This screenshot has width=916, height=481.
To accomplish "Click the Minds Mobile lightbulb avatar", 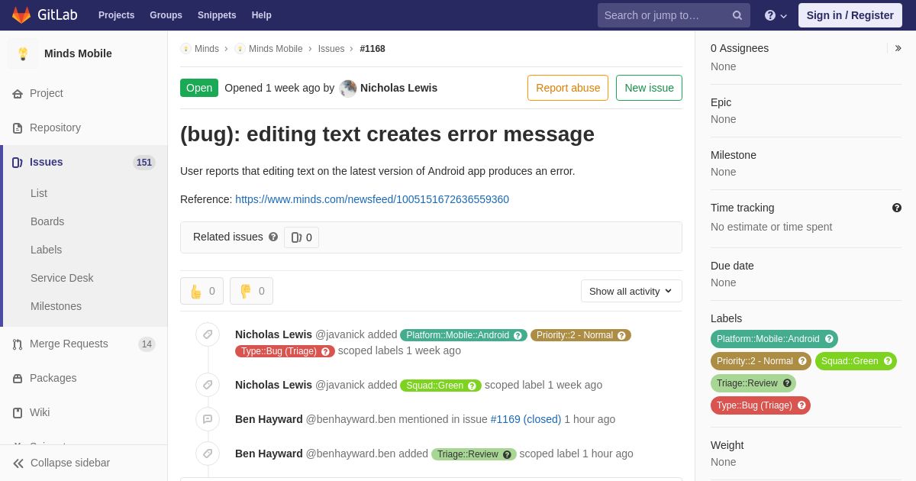I will [x=23, y=53].
